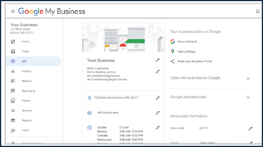Select the Info sidebar item
This screenshot has height=147, width=263.
click(x=33, y=61)
